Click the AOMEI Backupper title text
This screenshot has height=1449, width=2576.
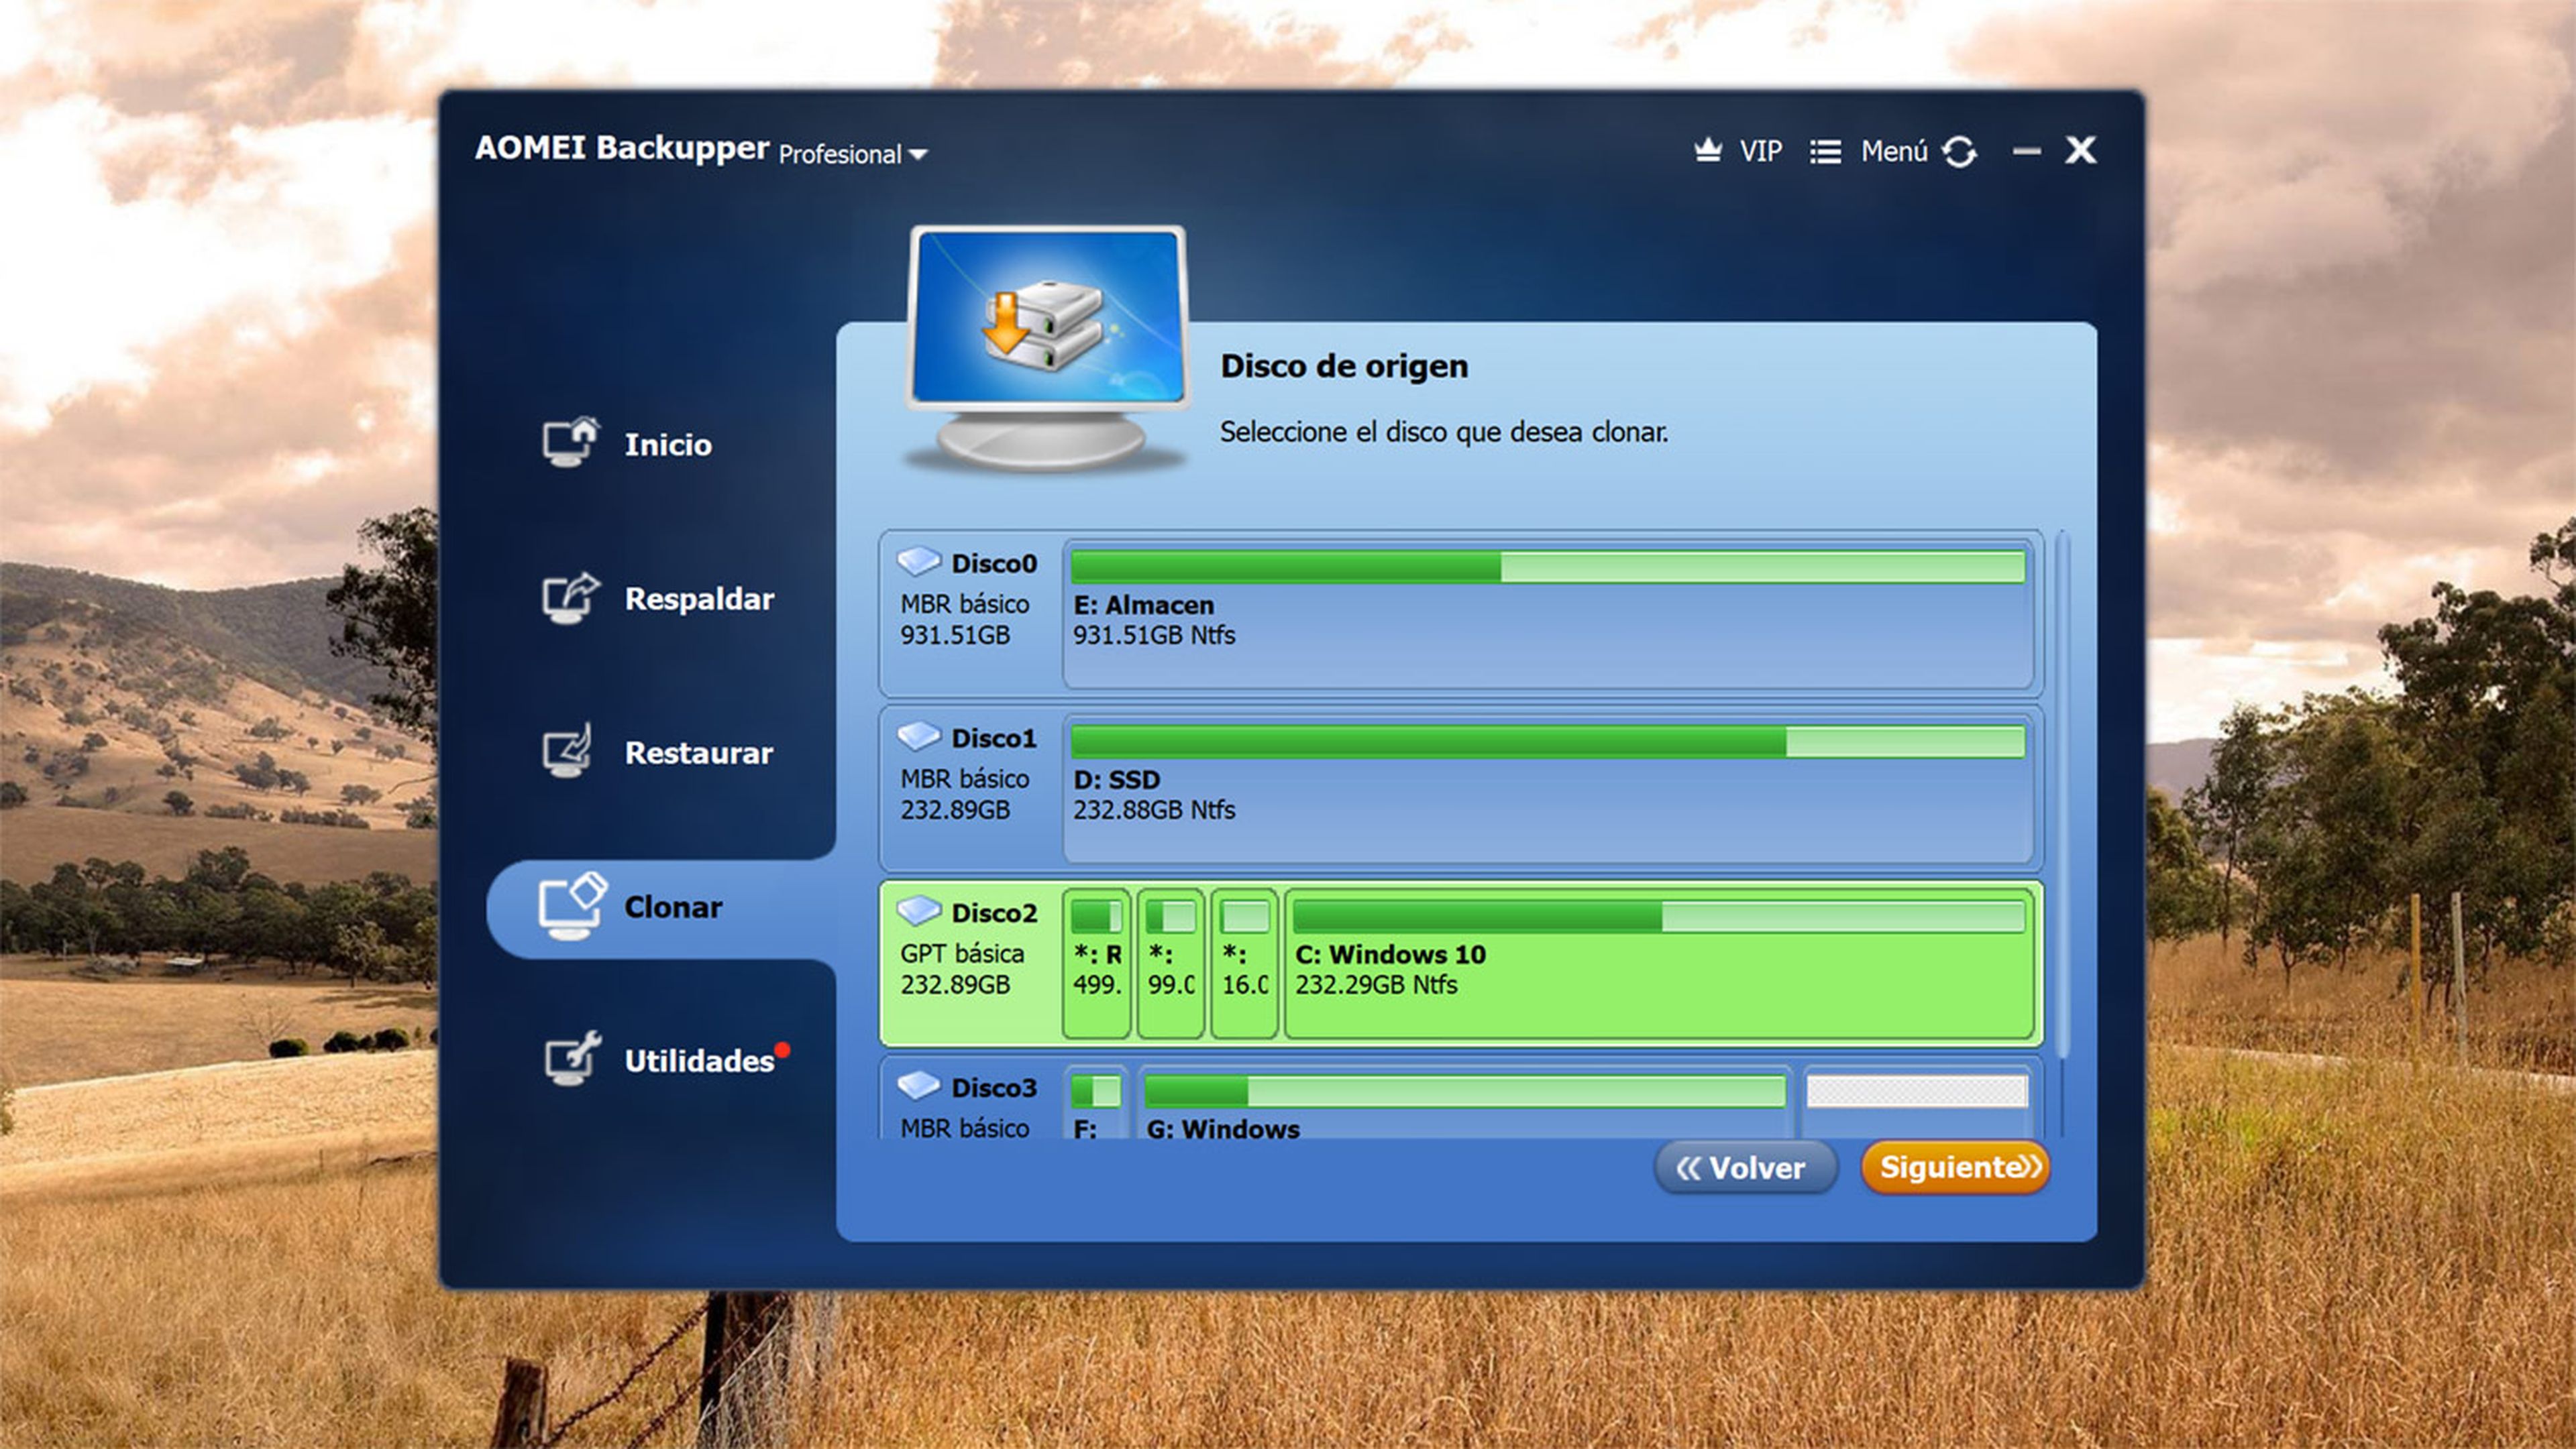click(622, 148)
